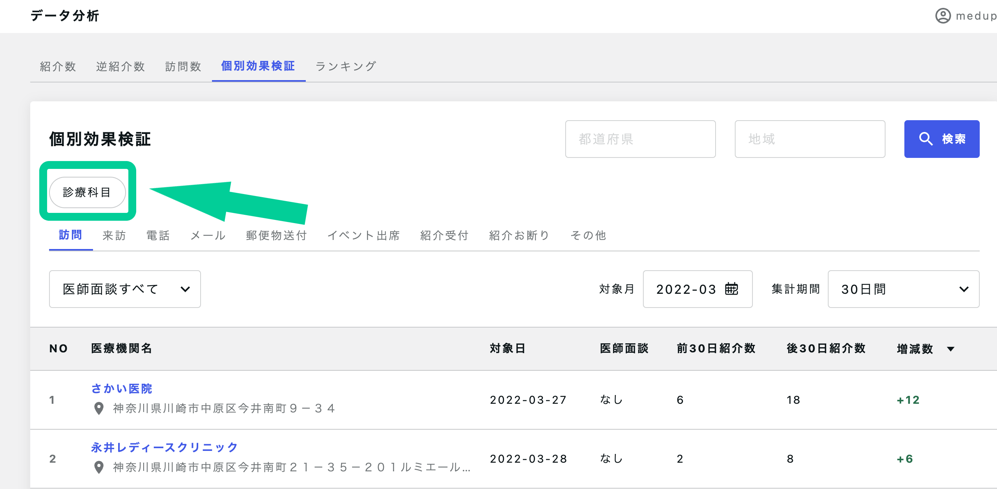Screen dimensions: 997x489
Task: Select the メール sub-tab
Action: [208, 235]
